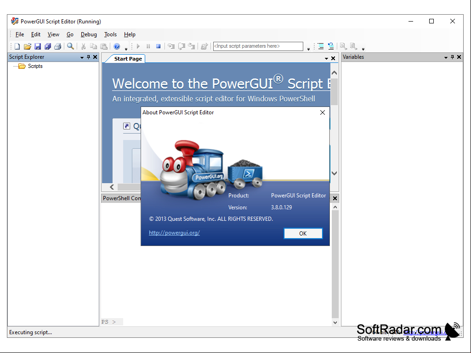Image resolution: width=471 pixels, height=353 pixels.
Task: Open the Tools menu
Action: [110, 34]
